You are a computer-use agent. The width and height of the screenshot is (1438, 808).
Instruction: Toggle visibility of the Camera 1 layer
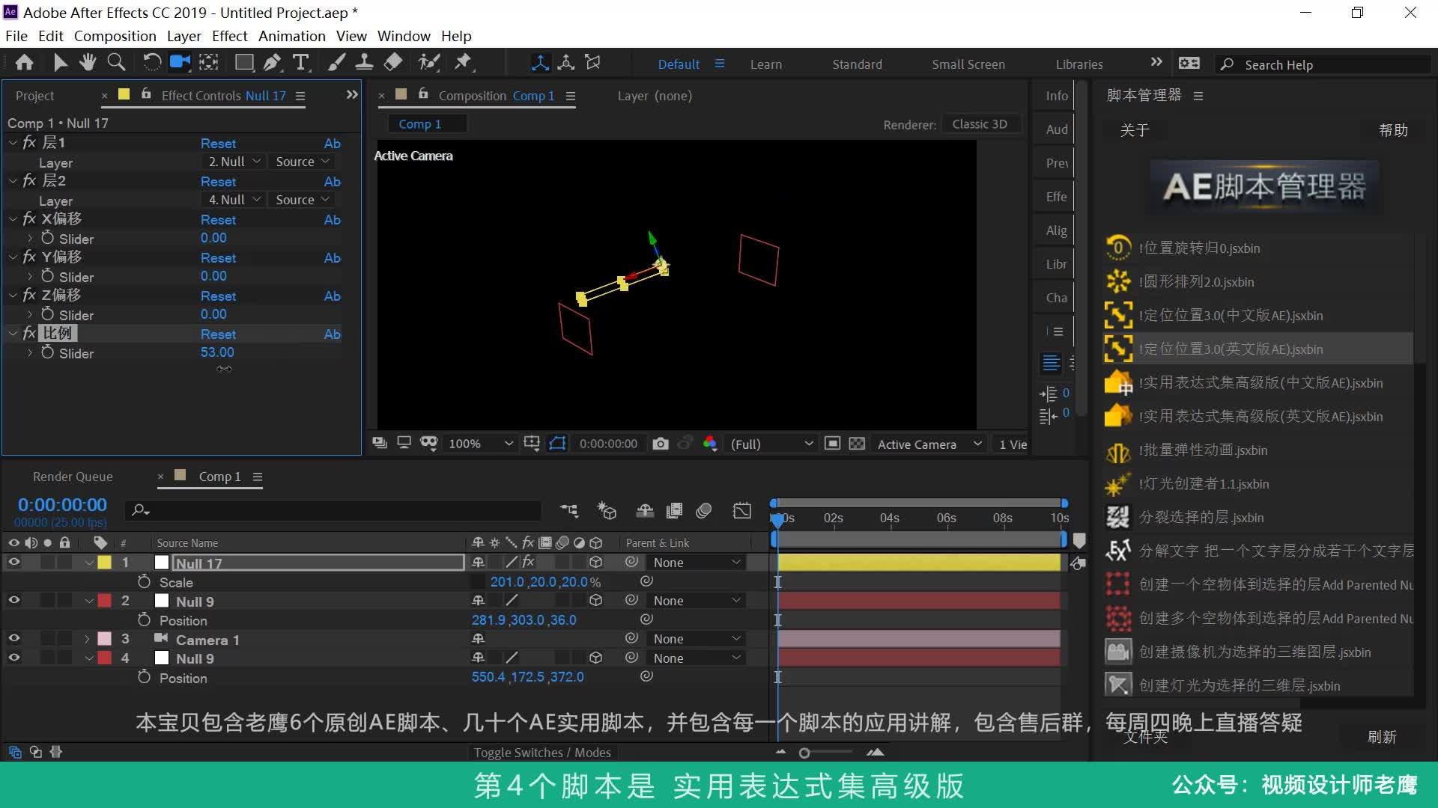coord(13,638)
